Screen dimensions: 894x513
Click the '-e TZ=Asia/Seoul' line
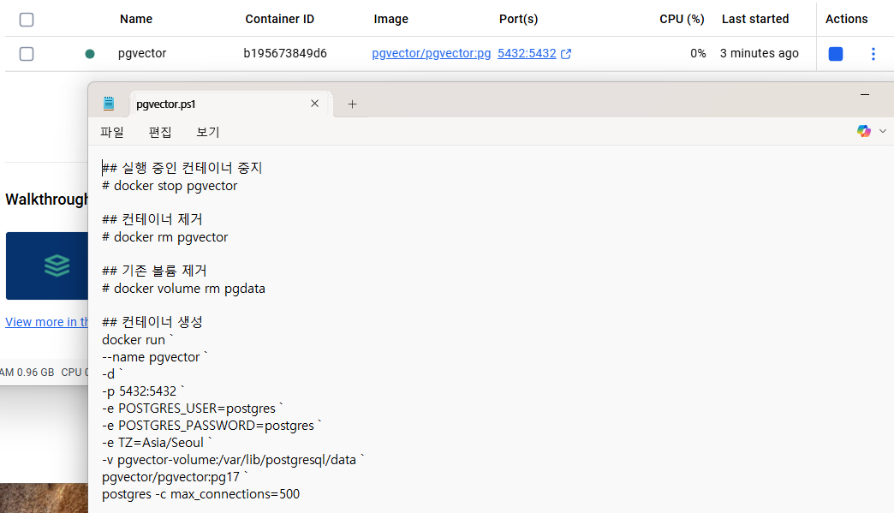[157, 443]
